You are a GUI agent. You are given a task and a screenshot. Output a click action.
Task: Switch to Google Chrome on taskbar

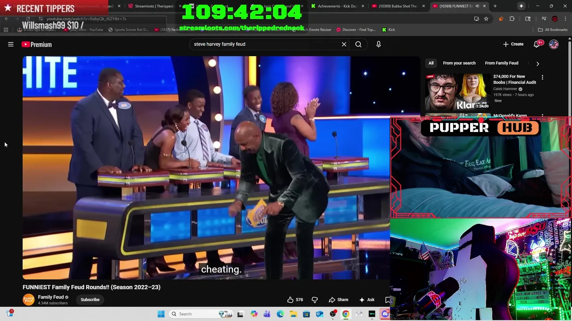pos(345,314)
